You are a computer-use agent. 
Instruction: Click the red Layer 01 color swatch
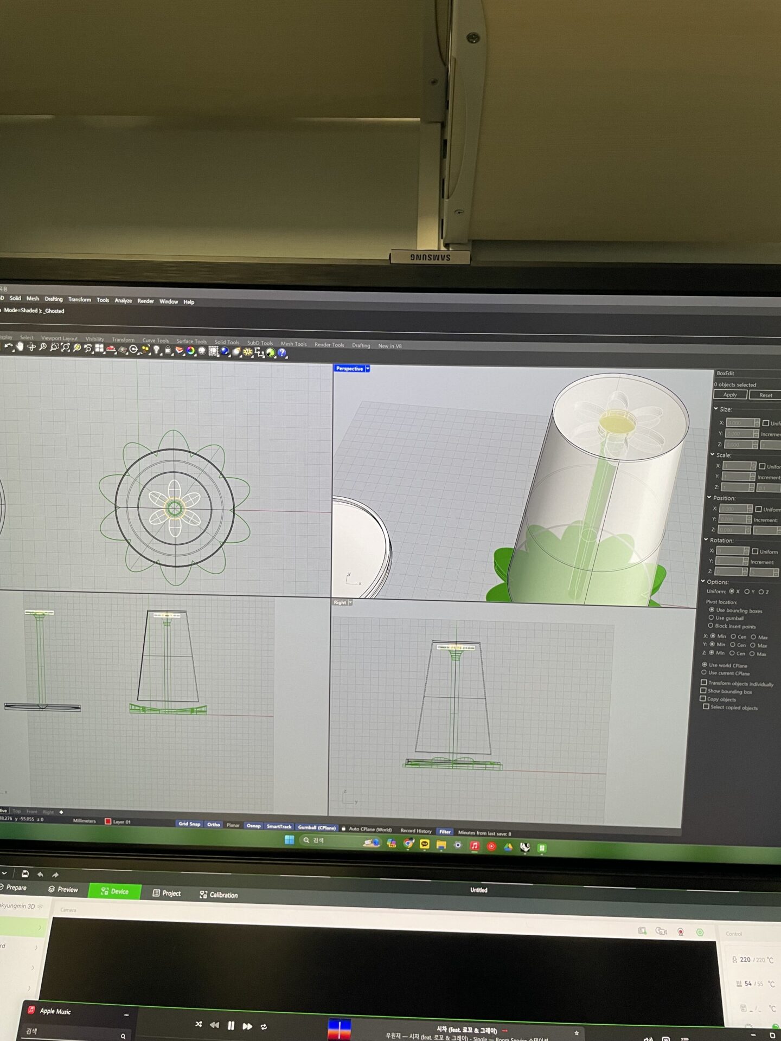[x=108, y=821]
